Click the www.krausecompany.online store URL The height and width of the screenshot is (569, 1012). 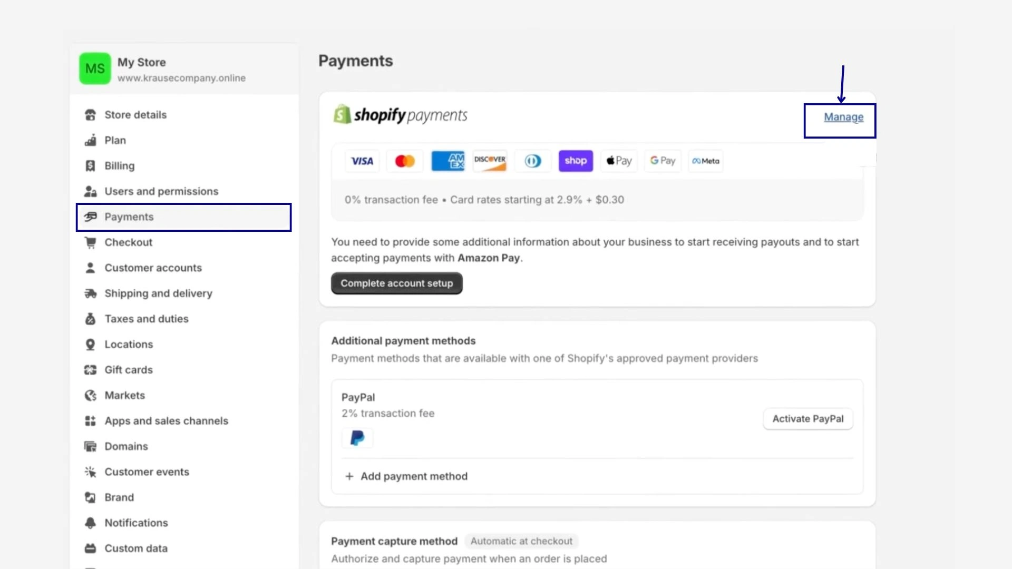point(181,78)
